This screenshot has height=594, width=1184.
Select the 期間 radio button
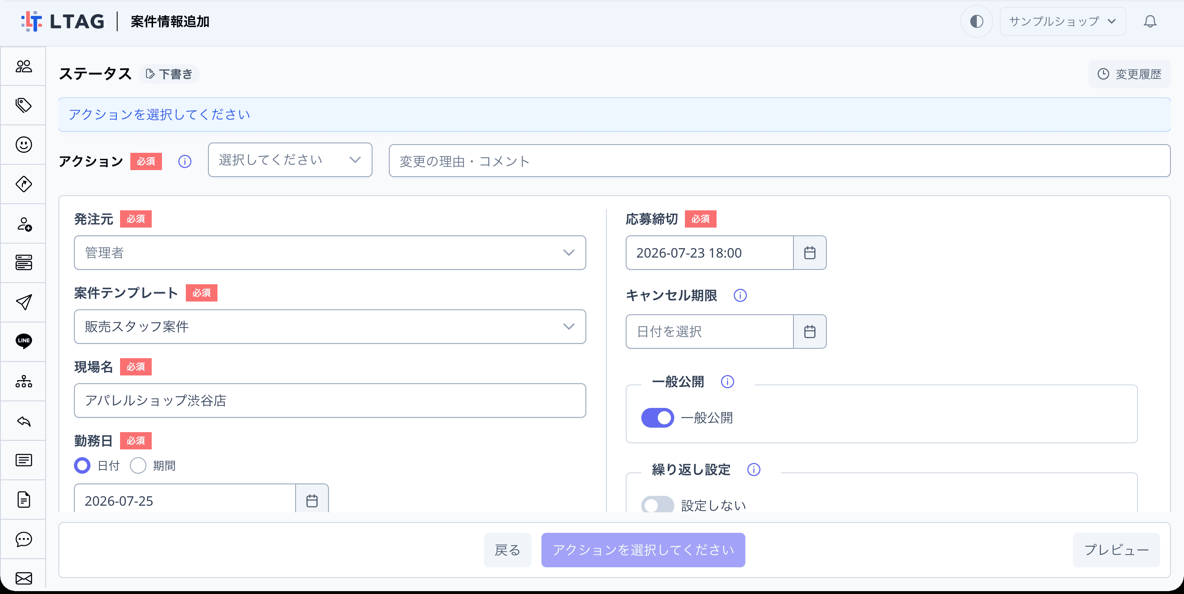[138, 466]
